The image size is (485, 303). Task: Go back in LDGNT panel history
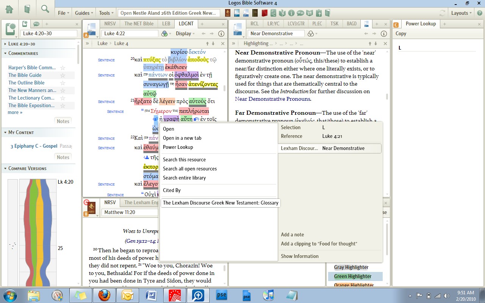point(203,33)
